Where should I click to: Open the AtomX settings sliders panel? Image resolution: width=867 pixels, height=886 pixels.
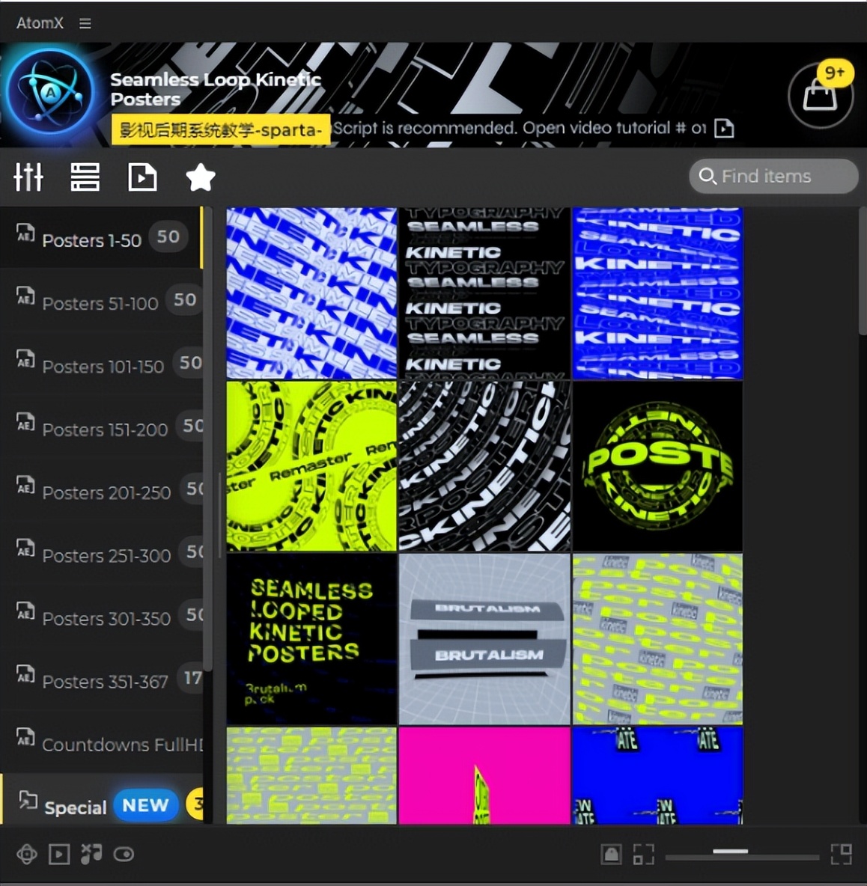point(28,177)
